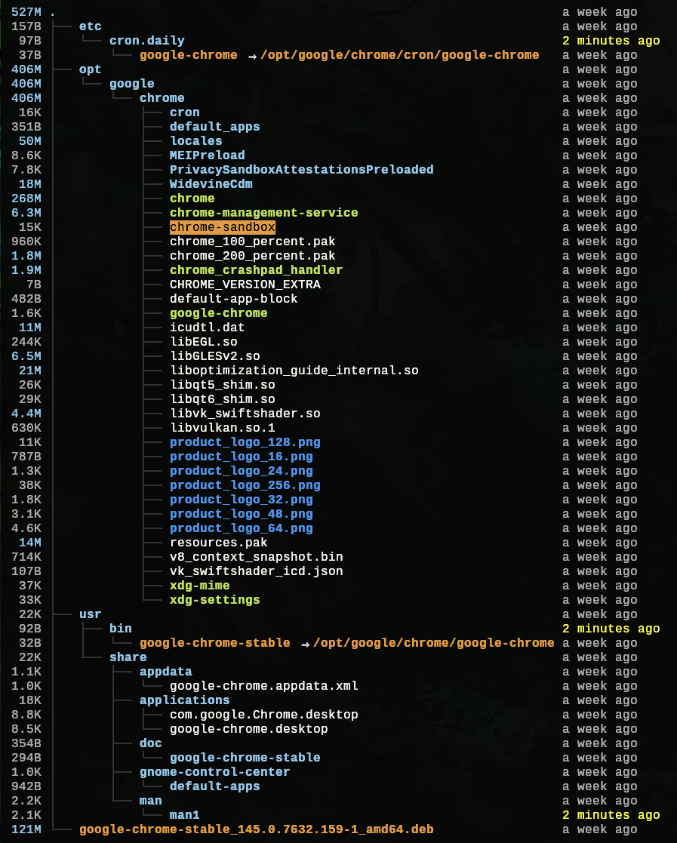Select product_logo_24.png file
The width and height of the screenshot is (677, 843).
pyautogui.click(x=241, y=471)
